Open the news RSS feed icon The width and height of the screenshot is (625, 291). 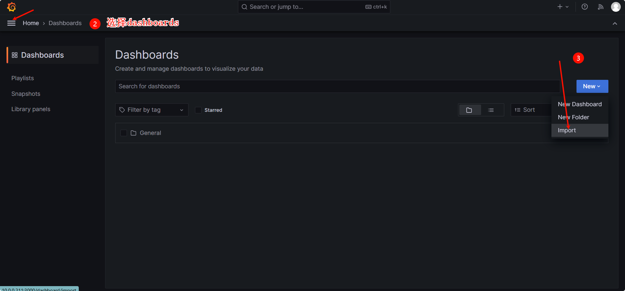coord(601,7)
